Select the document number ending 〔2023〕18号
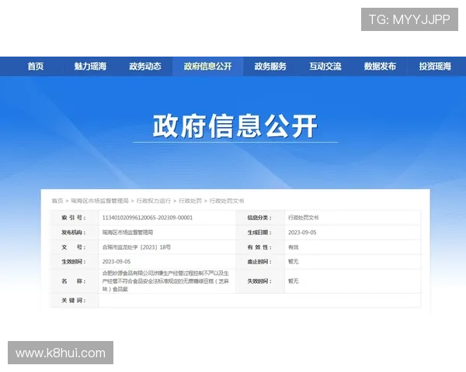Image resolution: width=466 pixels, height=372 pixels. click(x=137, y=246)
